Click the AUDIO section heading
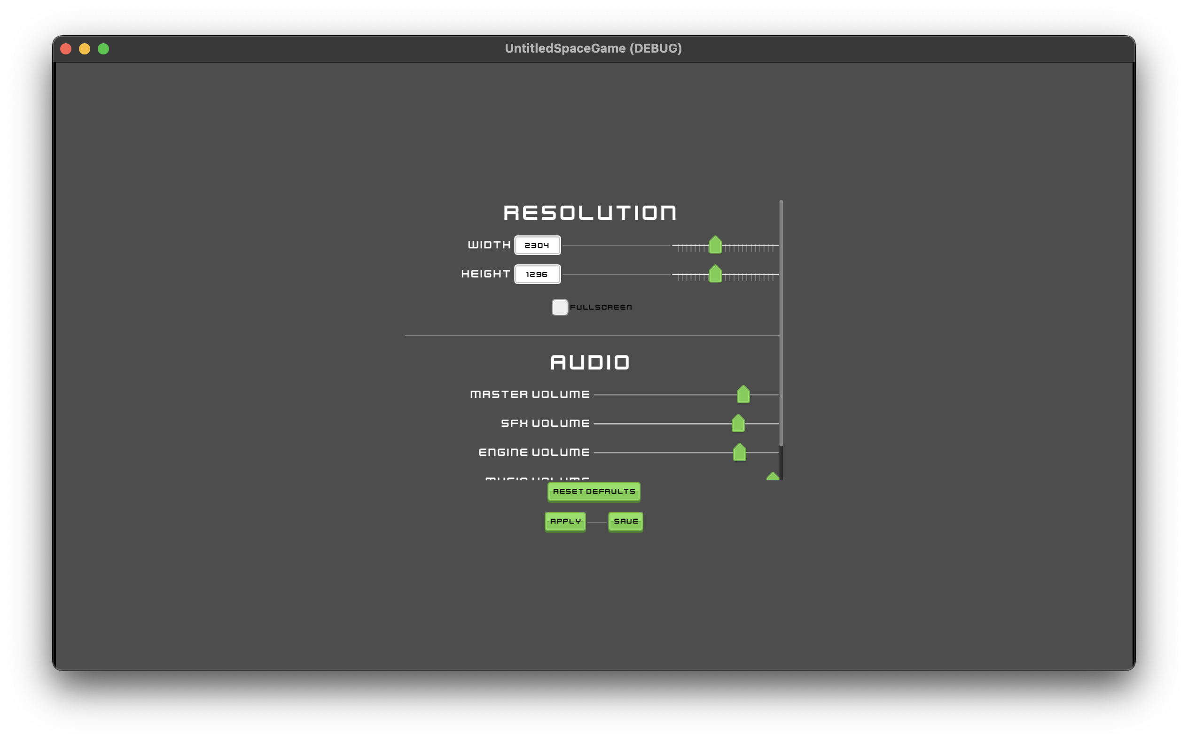1188x740 pixels. 591,362
